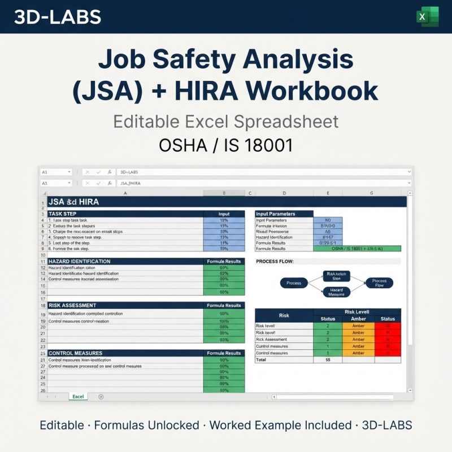Screen dimensions: 452x452
Task: Select column header B
Action: 224,193
